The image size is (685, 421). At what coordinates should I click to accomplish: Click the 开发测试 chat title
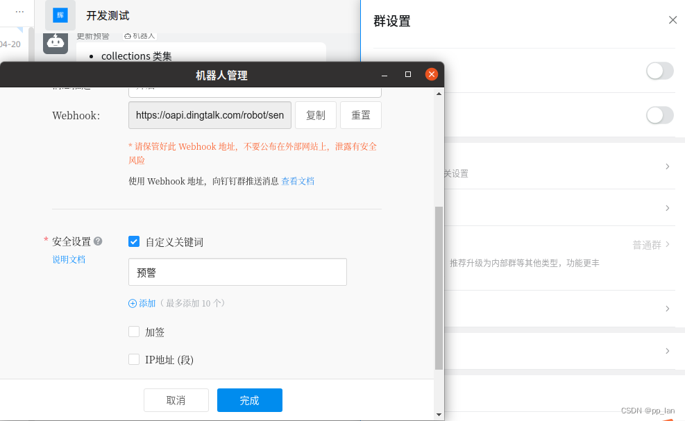pyautogui.click(x=108, y=16)
